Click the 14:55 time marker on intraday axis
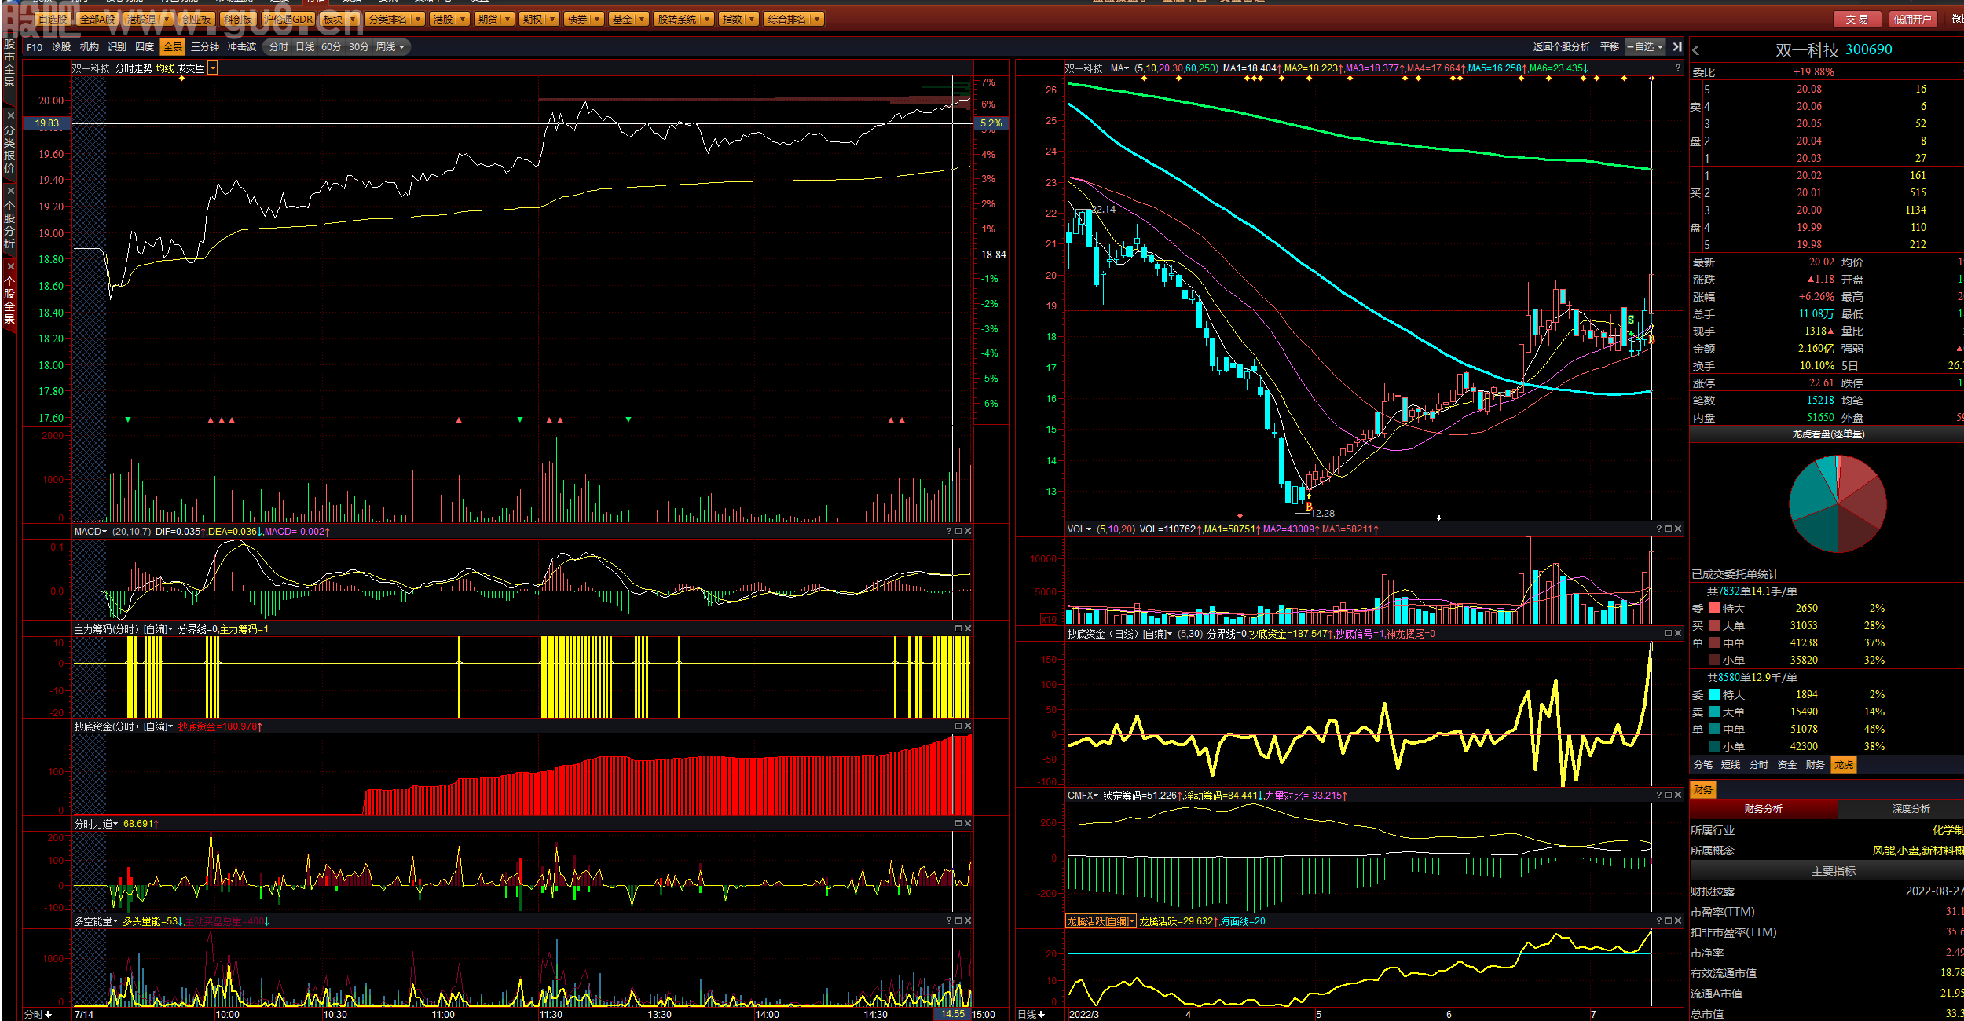1964x1021 pixels. (952, 1014)
